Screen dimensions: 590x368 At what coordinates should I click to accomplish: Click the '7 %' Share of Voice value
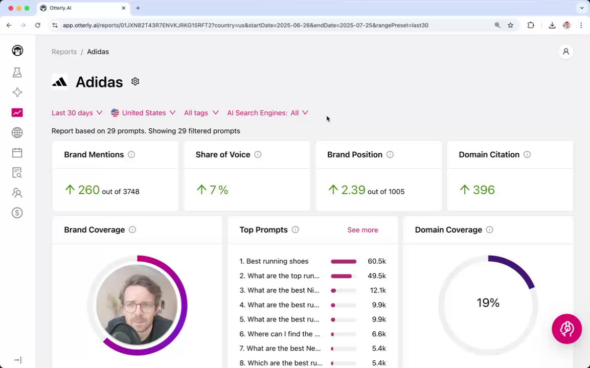pos(219,190)
